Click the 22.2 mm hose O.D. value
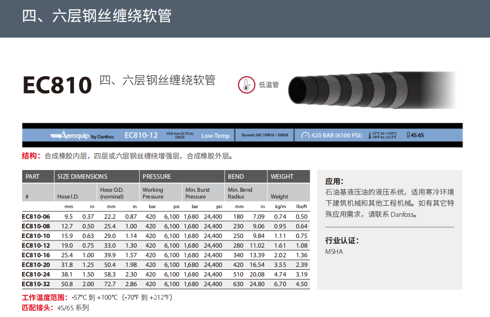This screenshot has height=317, width=490. tap(110, 216)
